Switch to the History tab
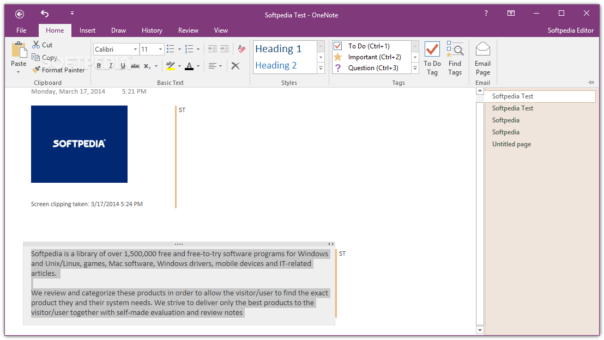The height and width of the screenshot is (340, 604). click(152, 30)
